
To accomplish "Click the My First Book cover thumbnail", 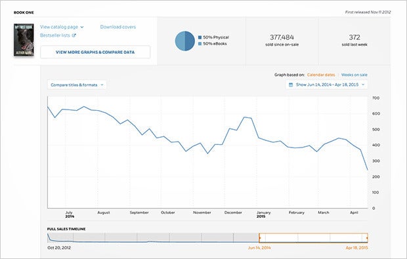I will tap(24, 40).
